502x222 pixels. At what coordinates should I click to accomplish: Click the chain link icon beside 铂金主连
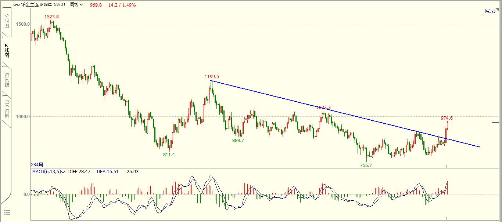(x=17, y=5)
